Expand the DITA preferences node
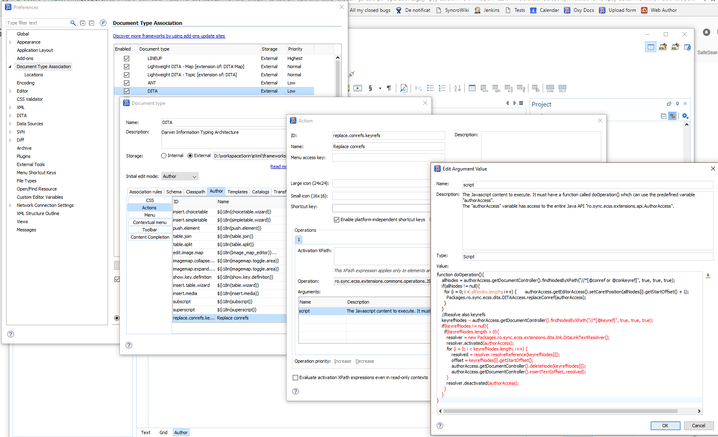The image size is (718, 437). [x=10, y=115]
